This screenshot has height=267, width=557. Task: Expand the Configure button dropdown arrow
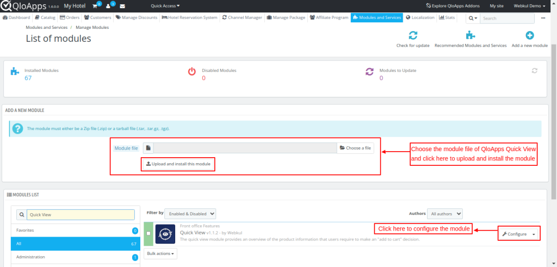(x=534, y=234)
